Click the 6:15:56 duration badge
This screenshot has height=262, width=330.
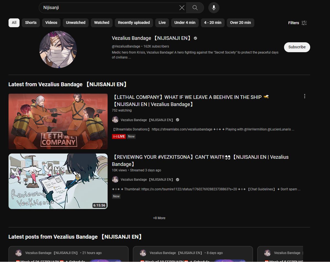(99, 205)
